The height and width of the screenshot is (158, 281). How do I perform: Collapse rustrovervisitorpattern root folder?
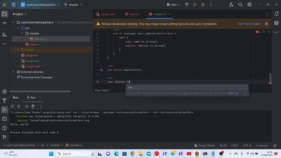[13, 22]
